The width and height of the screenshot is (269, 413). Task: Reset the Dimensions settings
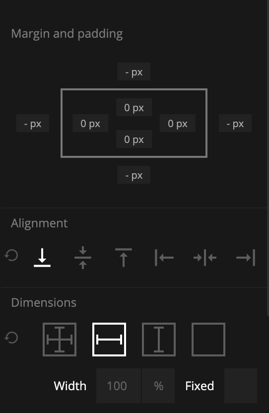[11, 338]
